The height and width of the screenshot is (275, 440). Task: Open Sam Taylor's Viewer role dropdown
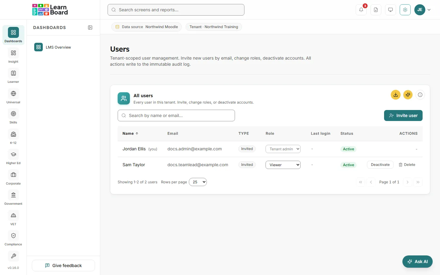pyautogui.click(x=283, y=165)
